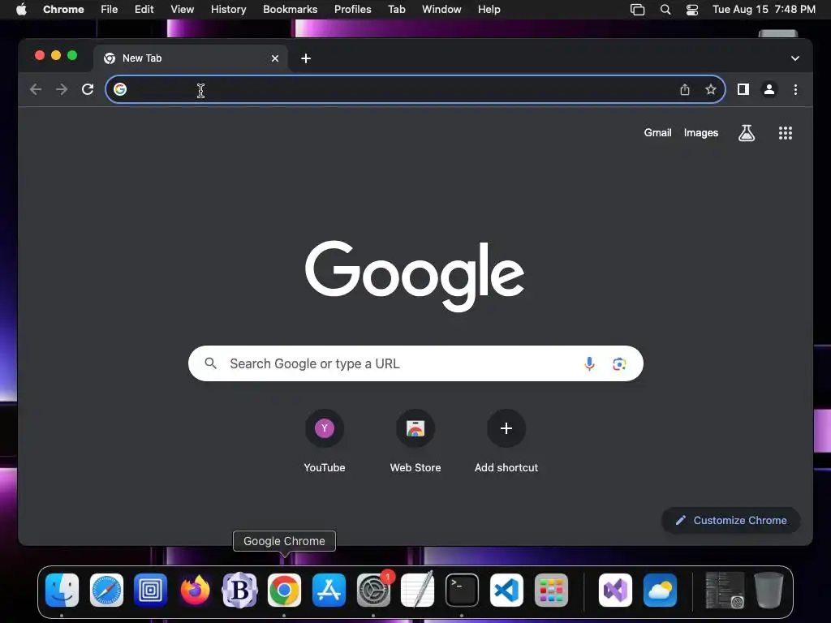The height and width of the screenshot is (623, 831).
Task: Search by image with the Lens icon
Action: 619,363
